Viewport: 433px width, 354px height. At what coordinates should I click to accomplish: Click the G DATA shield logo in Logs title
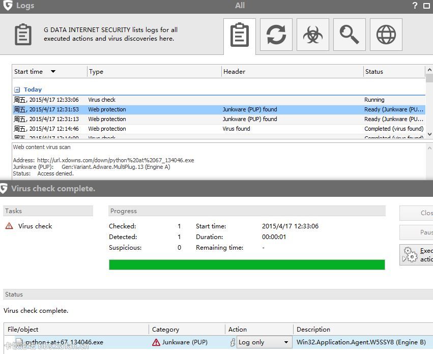click(8, 5)
